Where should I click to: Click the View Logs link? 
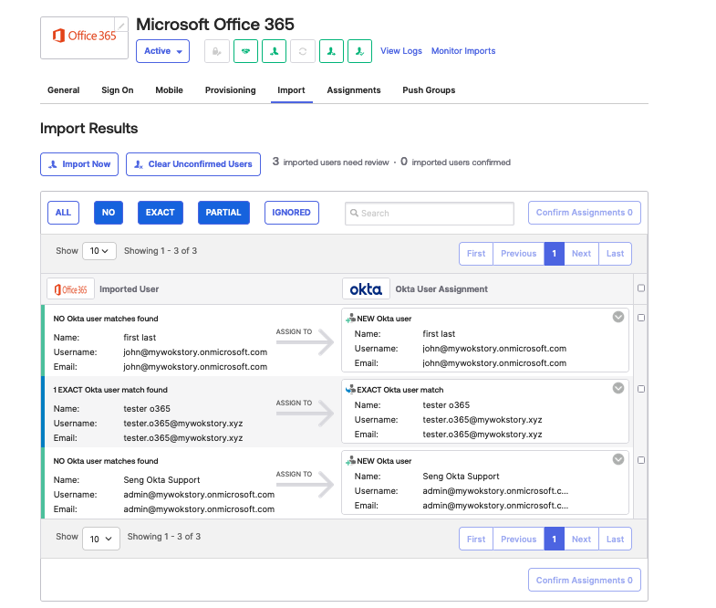point(401,51)
